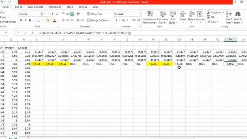Switch to INSERT tab

click(x=18, y=7)
